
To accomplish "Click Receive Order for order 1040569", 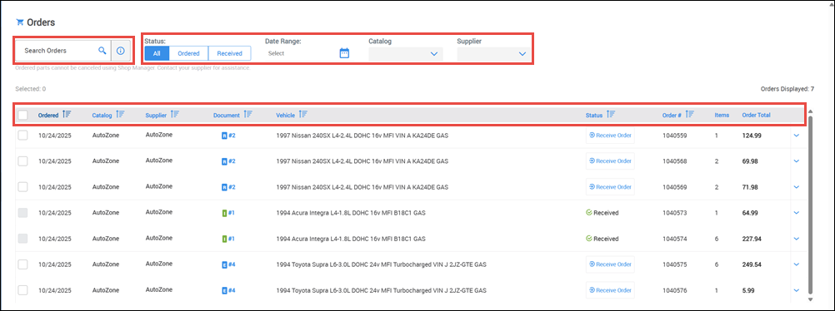I will [610, 187].
